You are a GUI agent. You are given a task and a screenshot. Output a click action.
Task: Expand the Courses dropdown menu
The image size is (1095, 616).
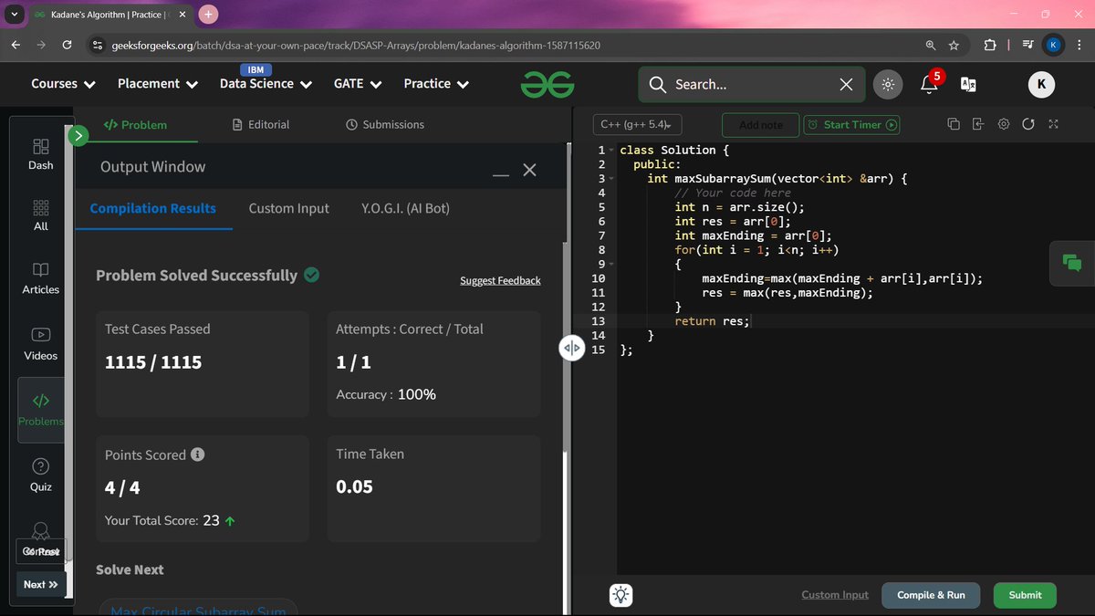[63, 84]
